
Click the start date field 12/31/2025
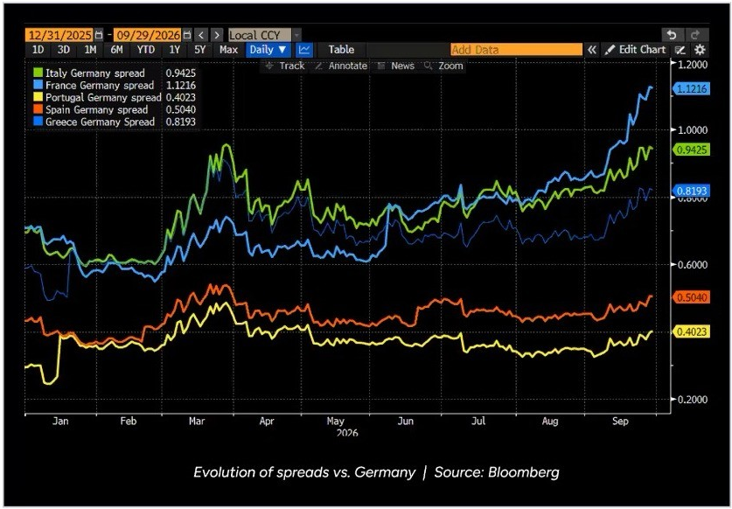point(59,35)
